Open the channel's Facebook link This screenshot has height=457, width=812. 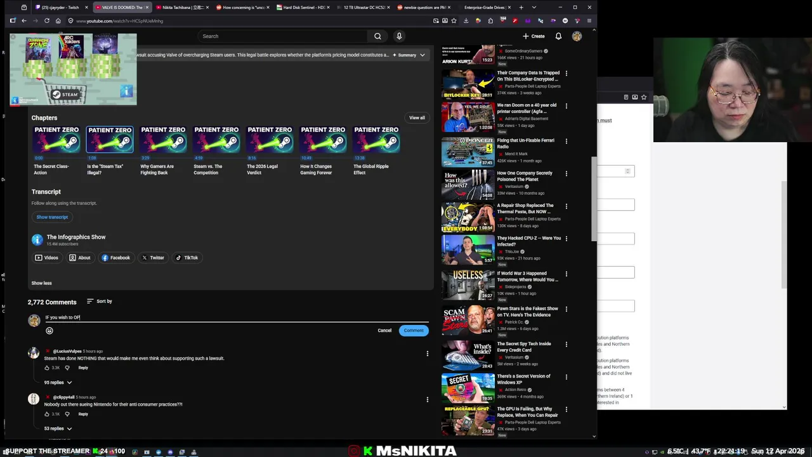pos(116,258)
